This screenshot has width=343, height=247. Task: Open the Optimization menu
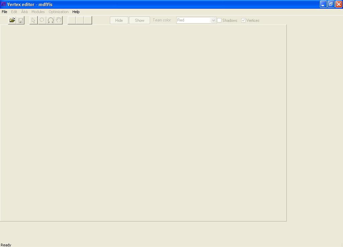click(x=58, y=12)
